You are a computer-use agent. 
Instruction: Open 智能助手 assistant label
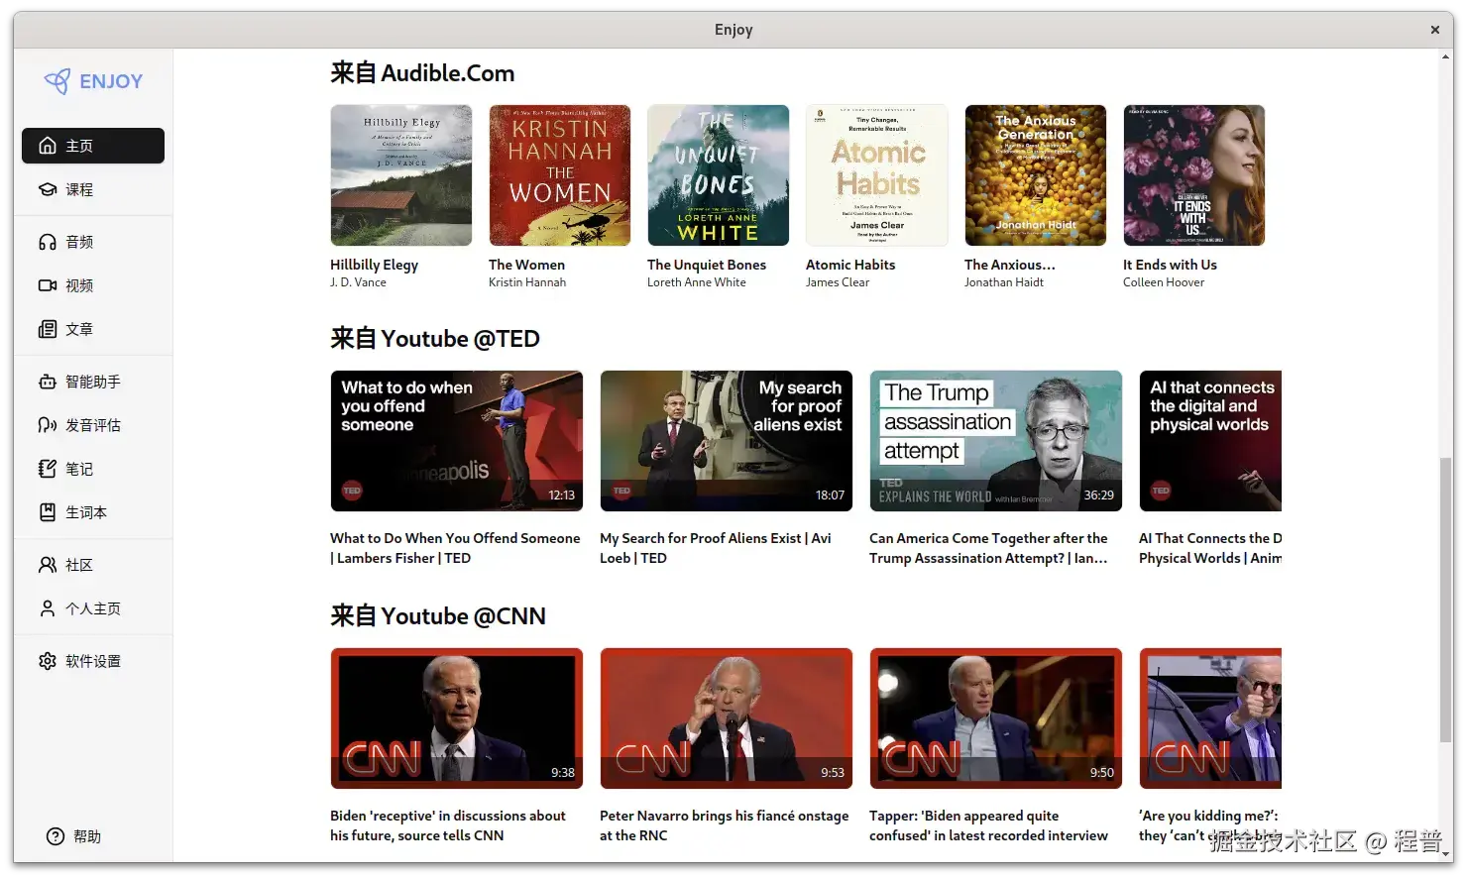[93, 382]
